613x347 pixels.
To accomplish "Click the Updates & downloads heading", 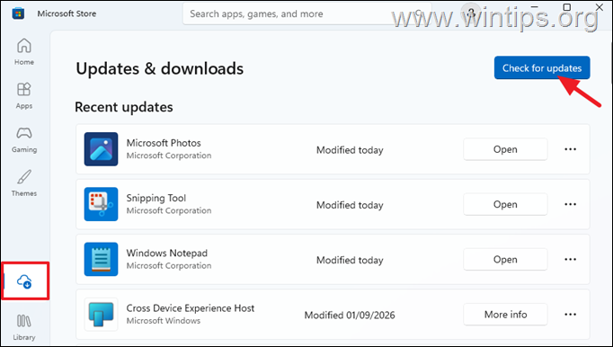I will click(x=159, y=68).
